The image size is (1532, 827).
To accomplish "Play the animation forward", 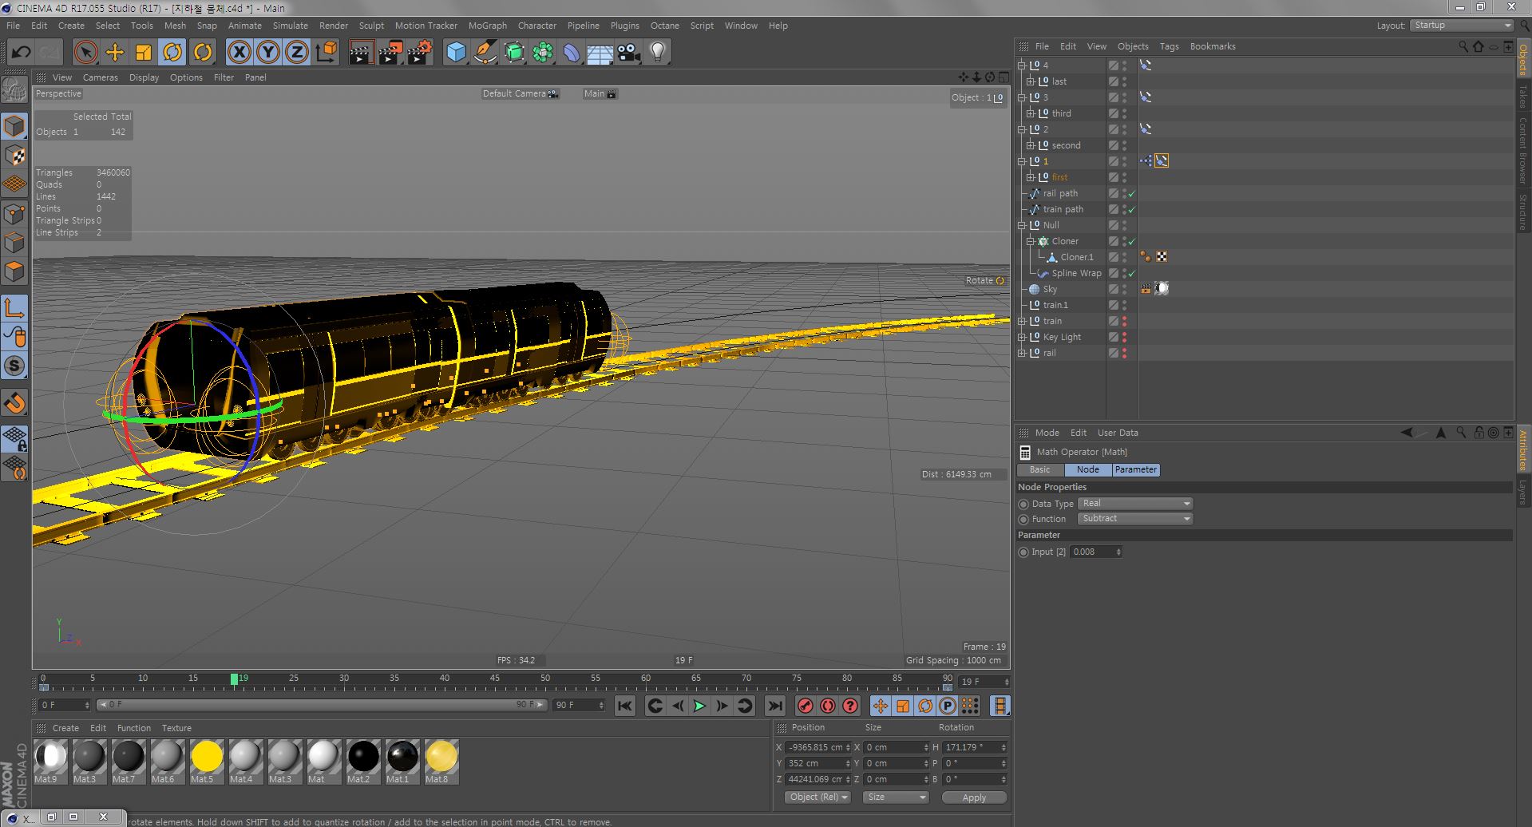I will (699, 706).
